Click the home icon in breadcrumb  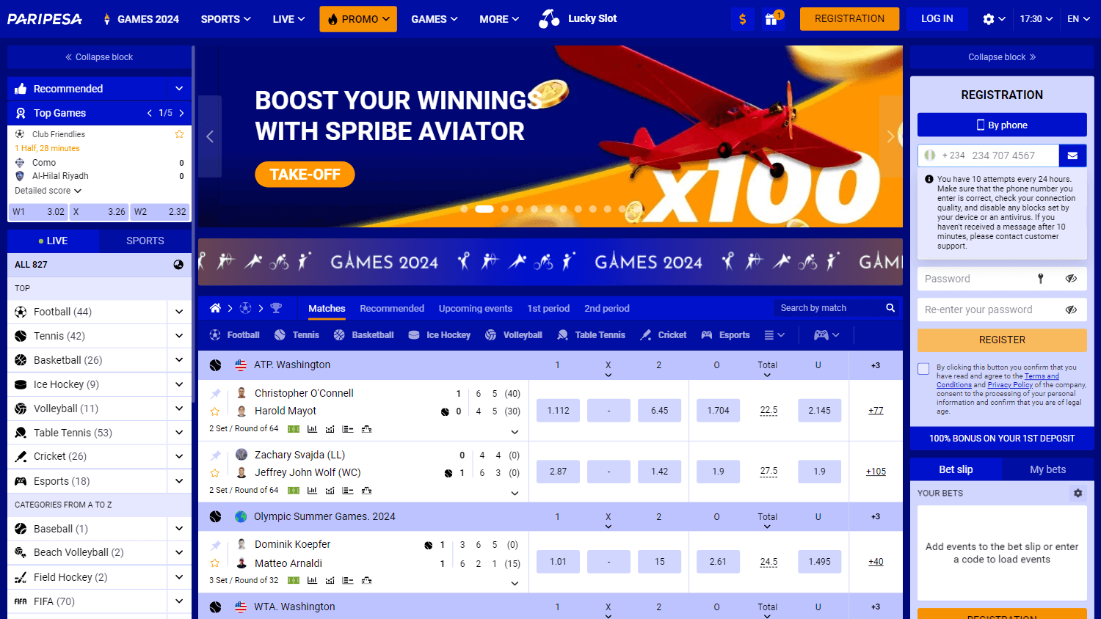coord(215,308)
